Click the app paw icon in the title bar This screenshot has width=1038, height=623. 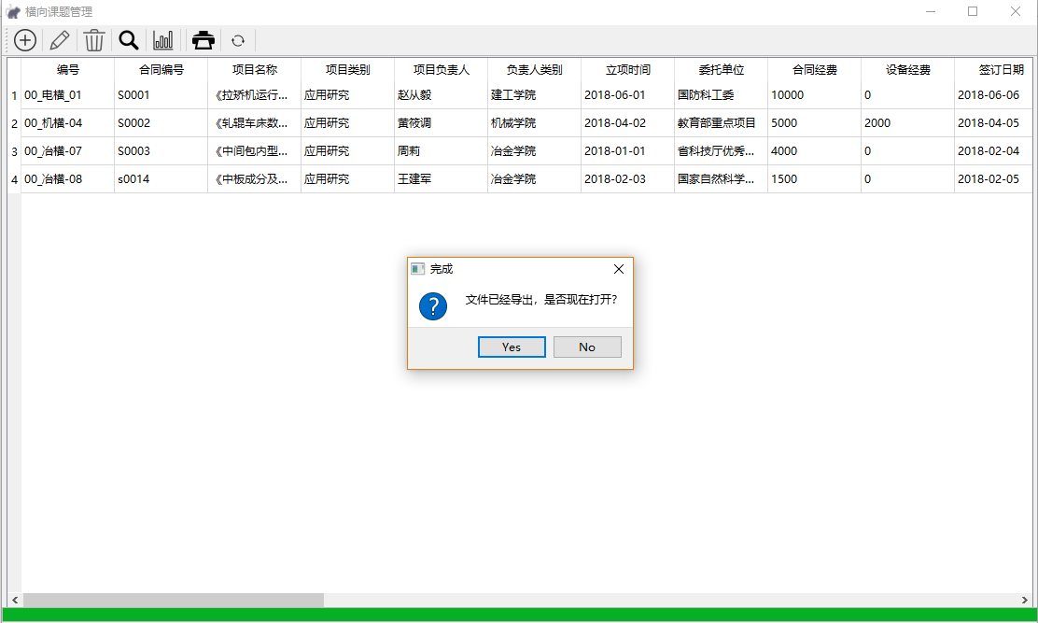pos(13,11)
